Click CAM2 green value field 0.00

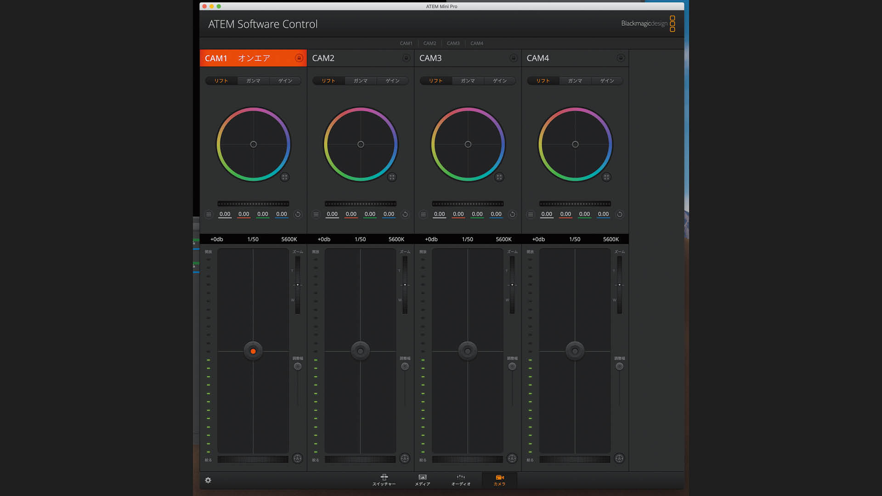click(x=370, y=214)
